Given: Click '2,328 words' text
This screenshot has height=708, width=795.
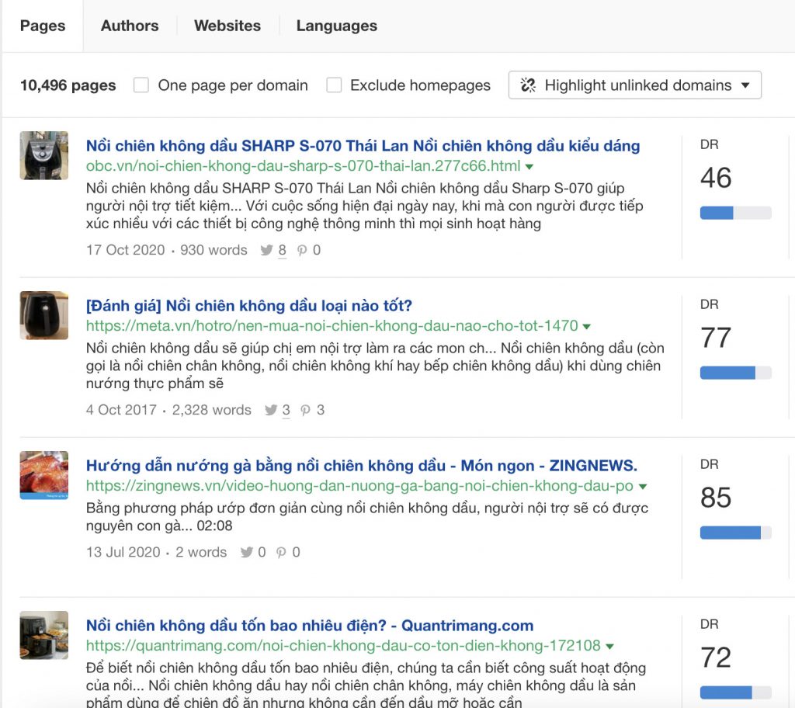Looking at the screenshot, I should point(211,410).
